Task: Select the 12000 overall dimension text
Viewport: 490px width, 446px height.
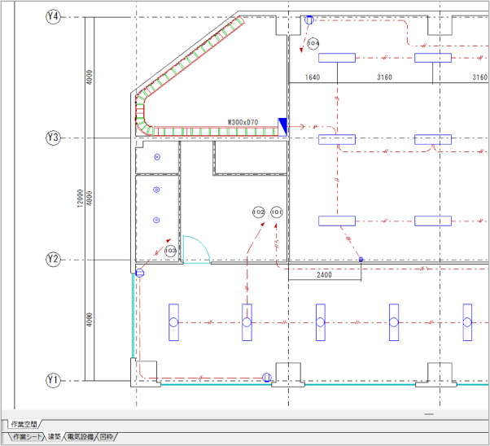Action: tap(79, 199)
